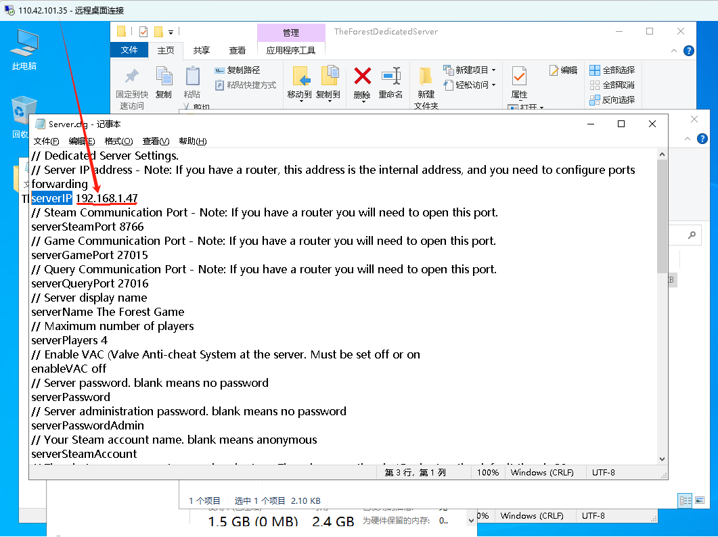Click the Notepad icon in Server.cfg title bar
Viewport: 718px width, 537px height.
tap(41, 124)
